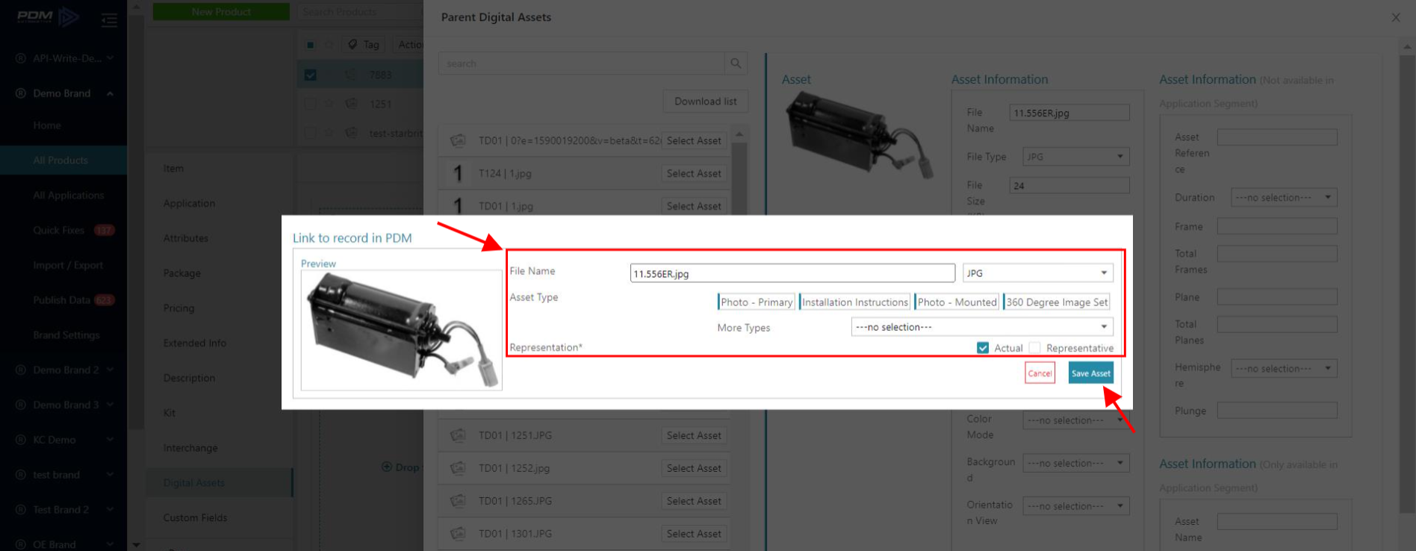Toggle the hamburger sidebar menu icon
The height and width of the screenshot is (551, 1416).
109,20
